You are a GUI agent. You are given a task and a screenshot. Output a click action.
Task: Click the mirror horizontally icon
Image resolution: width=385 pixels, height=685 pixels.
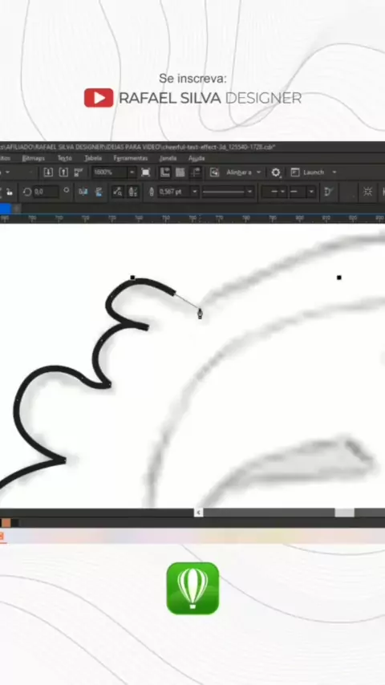click(x=83, y=192)
